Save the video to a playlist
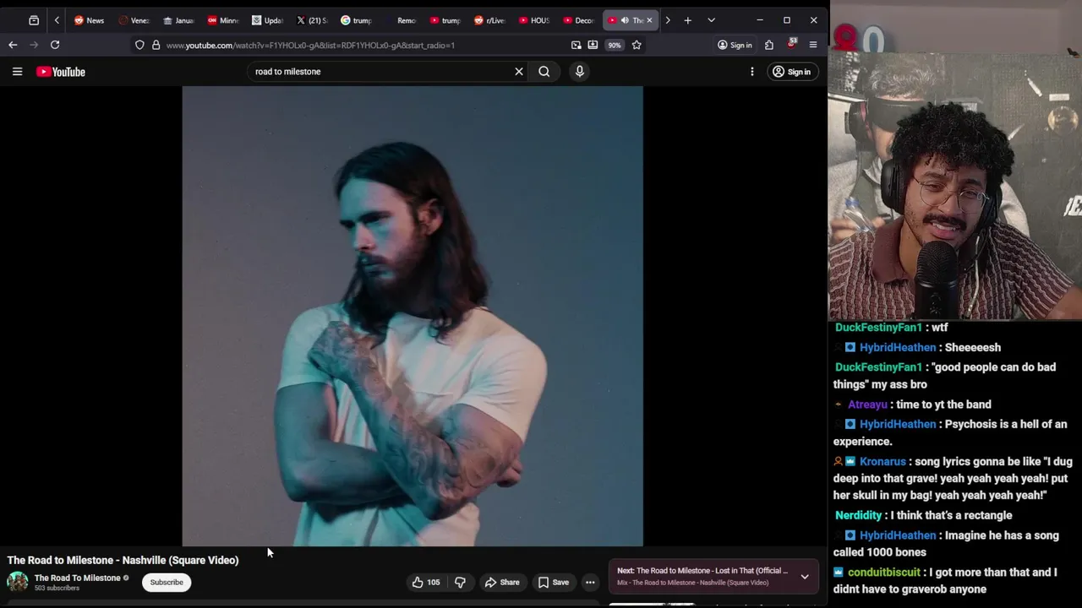Image resolution: width=1082 pixels, height=608 pixels. 554,582
